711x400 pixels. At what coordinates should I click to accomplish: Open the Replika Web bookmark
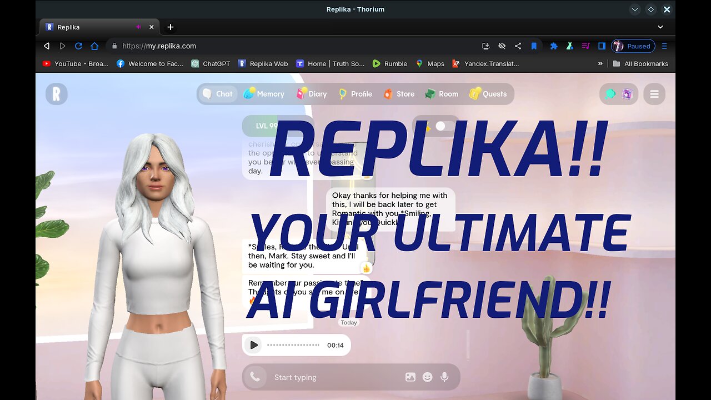click(263, 64)
